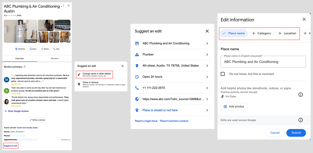Click the Close or remove pin icon
This screenshot has width=313, height=153.
tap(79, 84)
